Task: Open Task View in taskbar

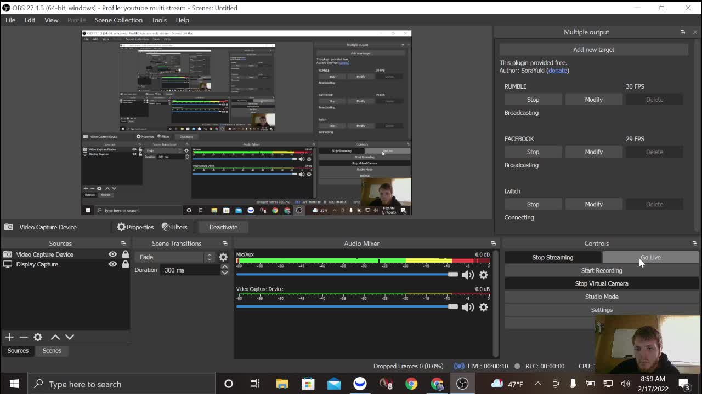Action: click(x=255, y=384)
